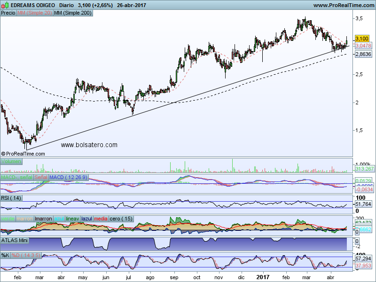Click the 51,764 RSI value tag

tap(363, 204)
